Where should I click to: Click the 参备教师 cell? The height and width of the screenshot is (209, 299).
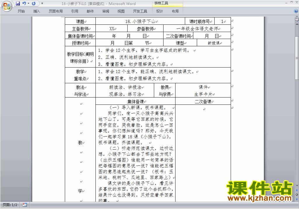145,29
